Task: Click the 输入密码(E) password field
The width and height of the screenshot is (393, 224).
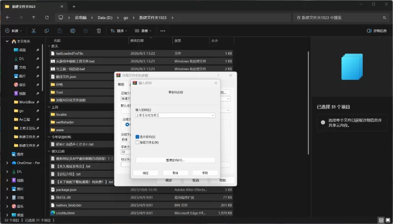Action: [x=175, y=116]
